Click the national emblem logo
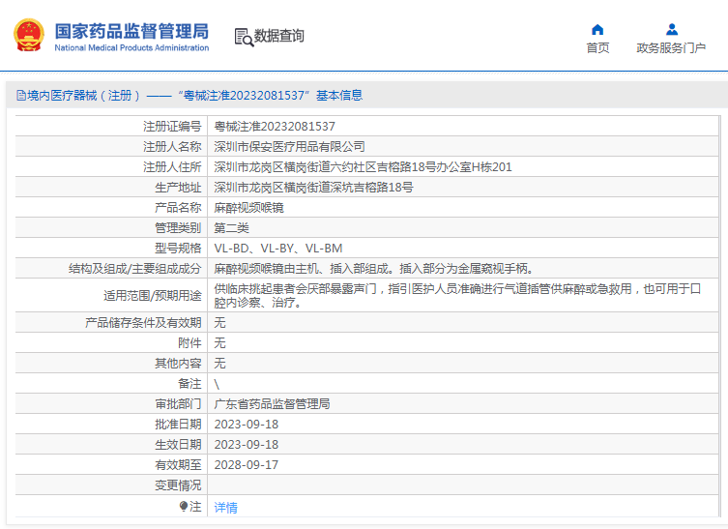The width and height of the screenshot is (728, 529). point(29,35)
